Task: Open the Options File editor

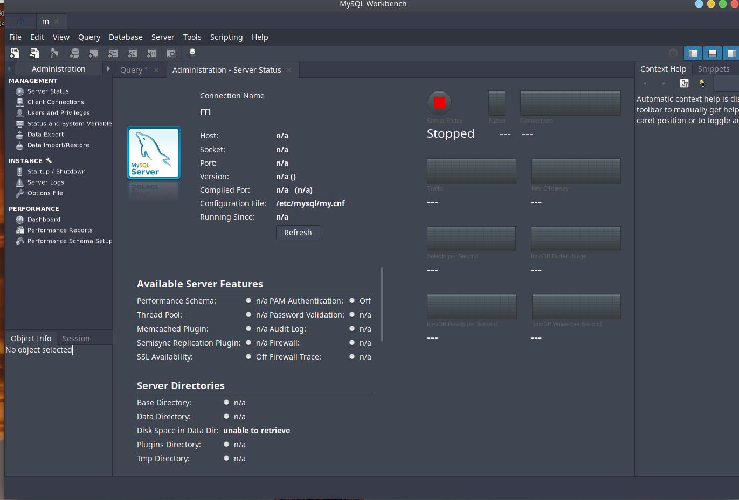Action: click(x=45, y=193)
